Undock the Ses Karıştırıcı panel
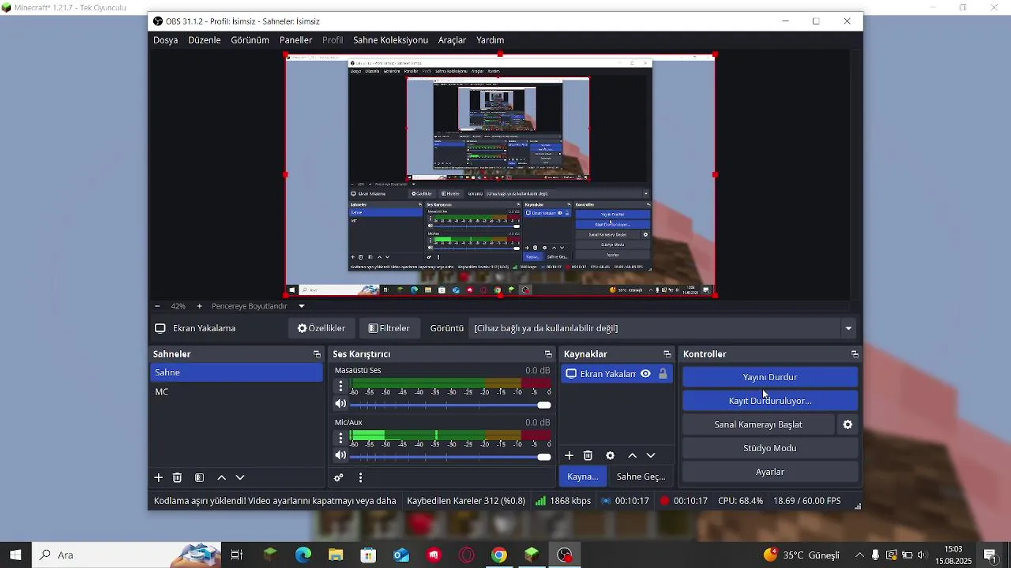This screenshot has width=1011, height=568. coord(548,354)
